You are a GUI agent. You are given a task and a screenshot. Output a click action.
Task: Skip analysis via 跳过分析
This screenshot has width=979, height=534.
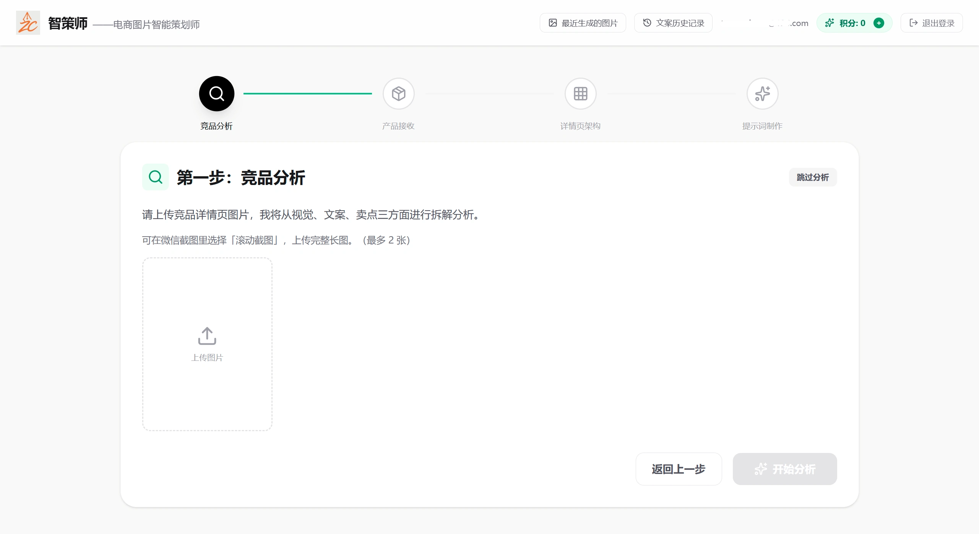click(812, 177)
